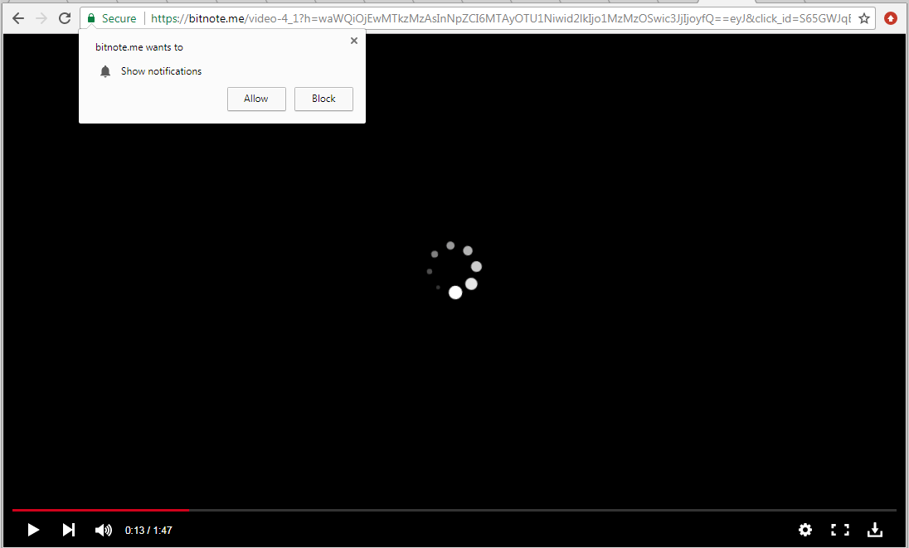Enter fullscreen video mode
The height and width of the screenshot is (548, 909).
coord(840,530)
